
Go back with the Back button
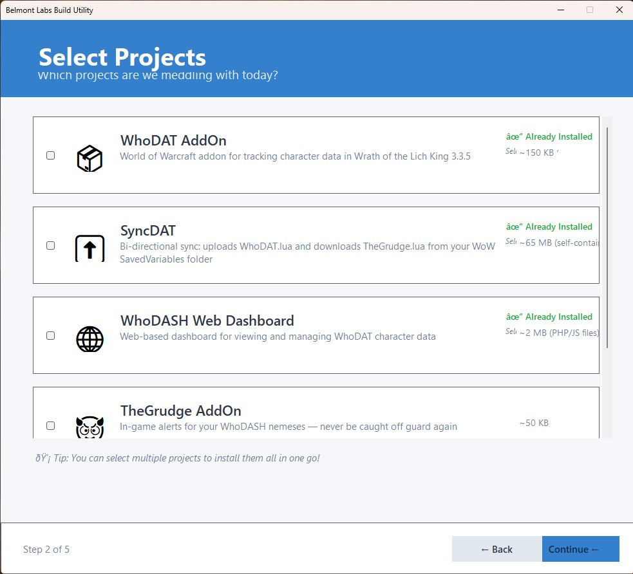pos(496,549)
